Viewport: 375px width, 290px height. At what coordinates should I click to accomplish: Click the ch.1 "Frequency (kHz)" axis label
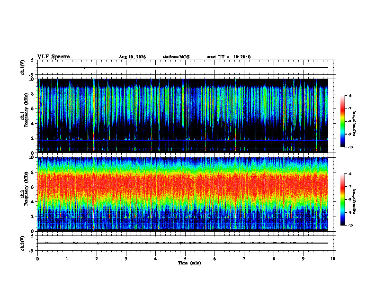click(27, 110)
